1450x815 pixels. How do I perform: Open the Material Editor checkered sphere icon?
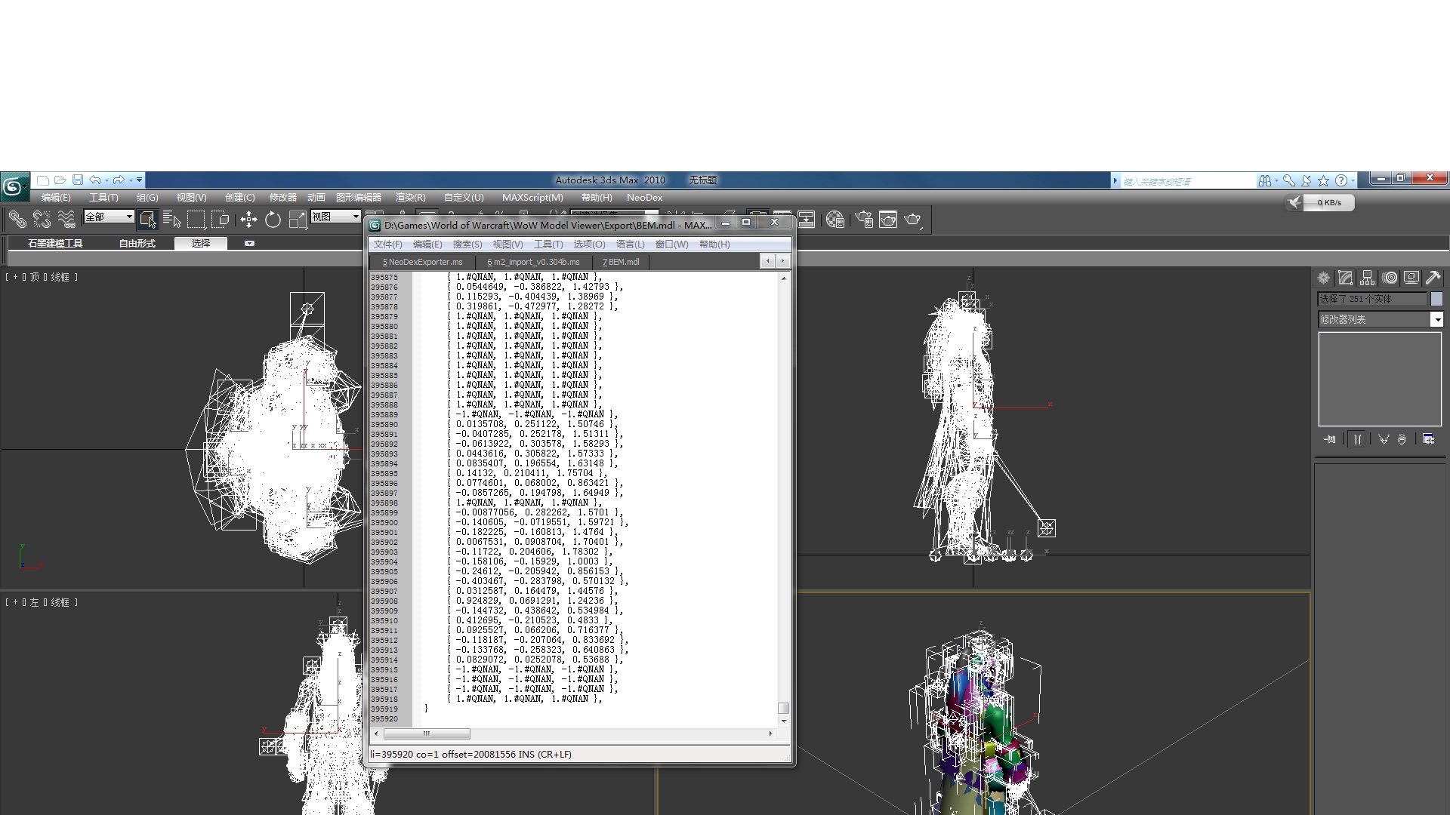point(835,220)
